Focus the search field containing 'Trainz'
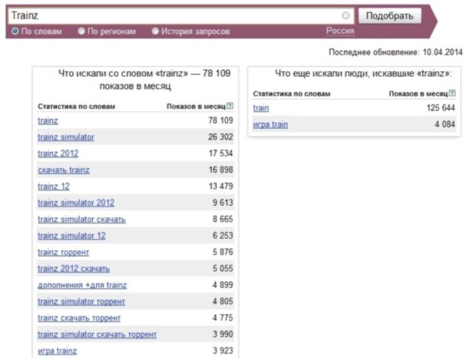 point(181,16)
